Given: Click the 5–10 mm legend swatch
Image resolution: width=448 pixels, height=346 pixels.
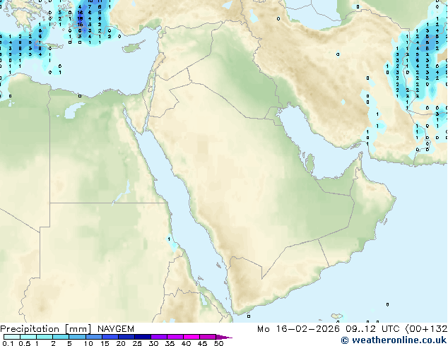Looking at the screenshot, I should [x=77, y=337].
